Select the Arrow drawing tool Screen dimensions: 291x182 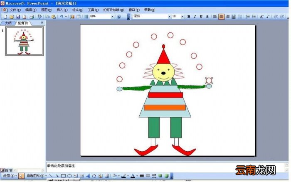pyautogui.click(x=57, y=175)
